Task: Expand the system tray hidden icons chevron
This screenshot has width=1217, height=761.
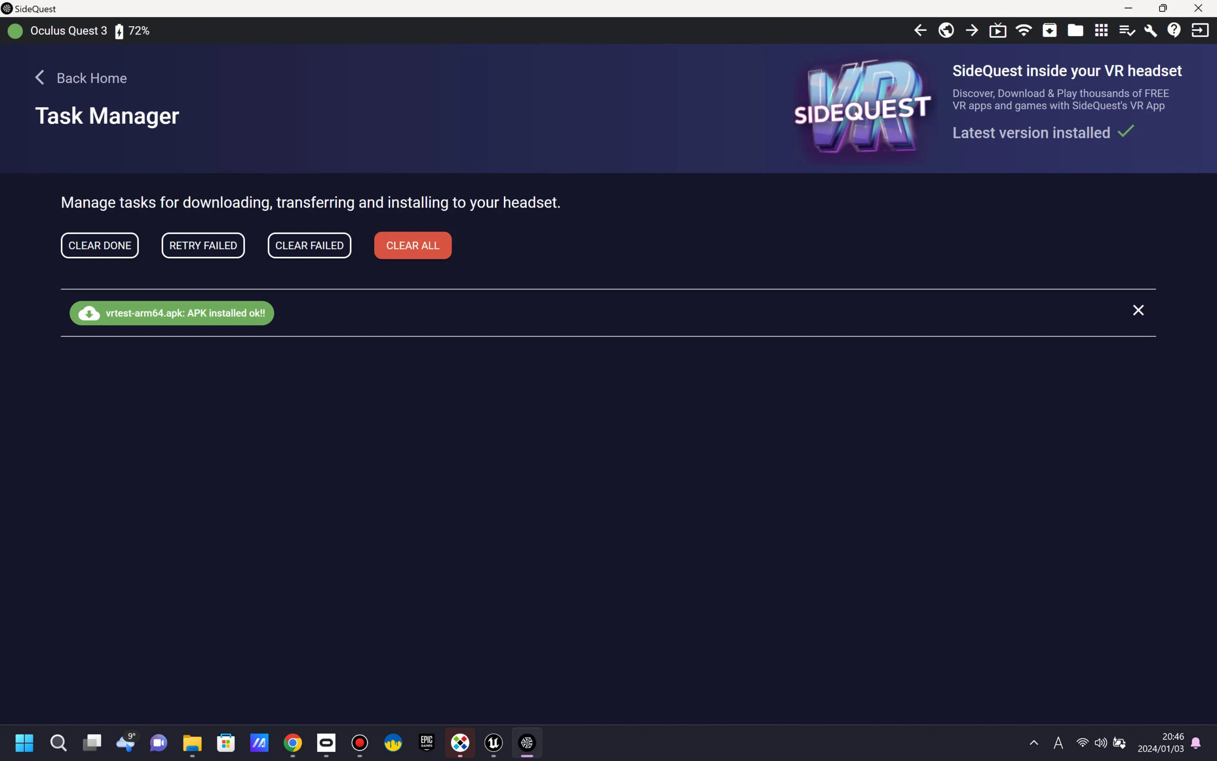Action: (x=1034, y=742)
